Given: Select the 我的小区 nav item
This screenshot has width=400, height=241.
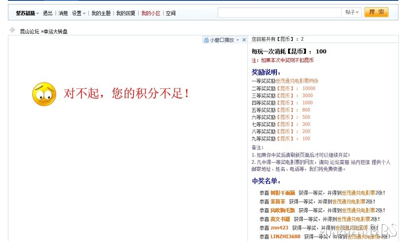Looking at the screenshot, I should tap(151, 13).
